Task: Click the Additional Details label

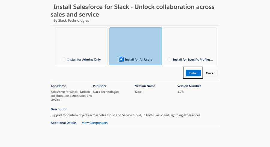Action: [x=63, y=123]
